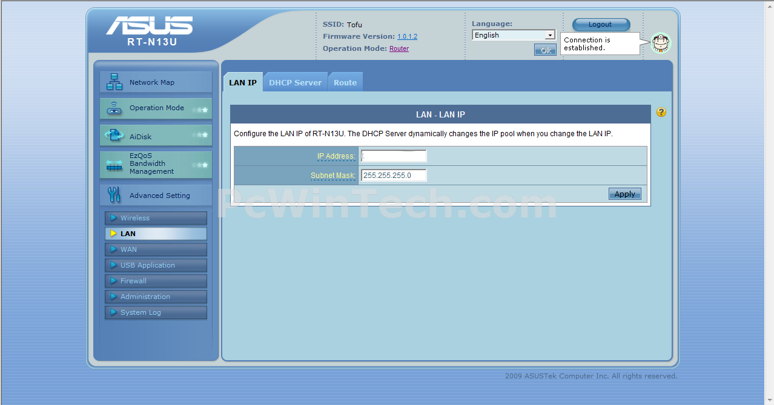The width and height of the screenshot is (774, 405).
Task: Click the ASUS logo
Action: (150, 25)
